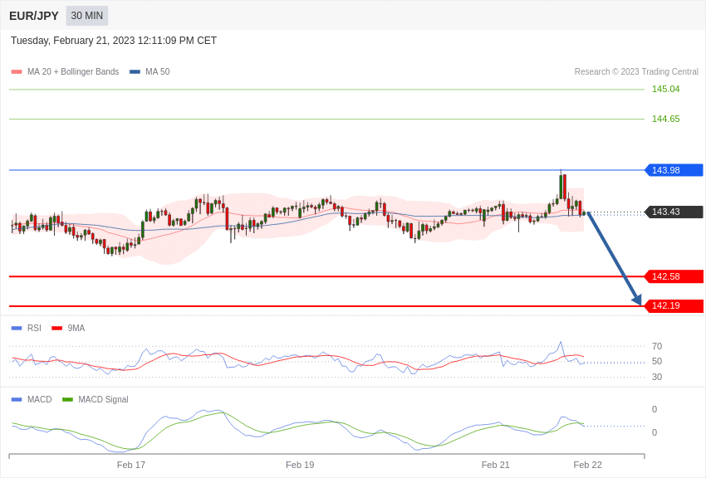
Task: Click the black 143.43 current price tag
Action: tap(674, 212)
